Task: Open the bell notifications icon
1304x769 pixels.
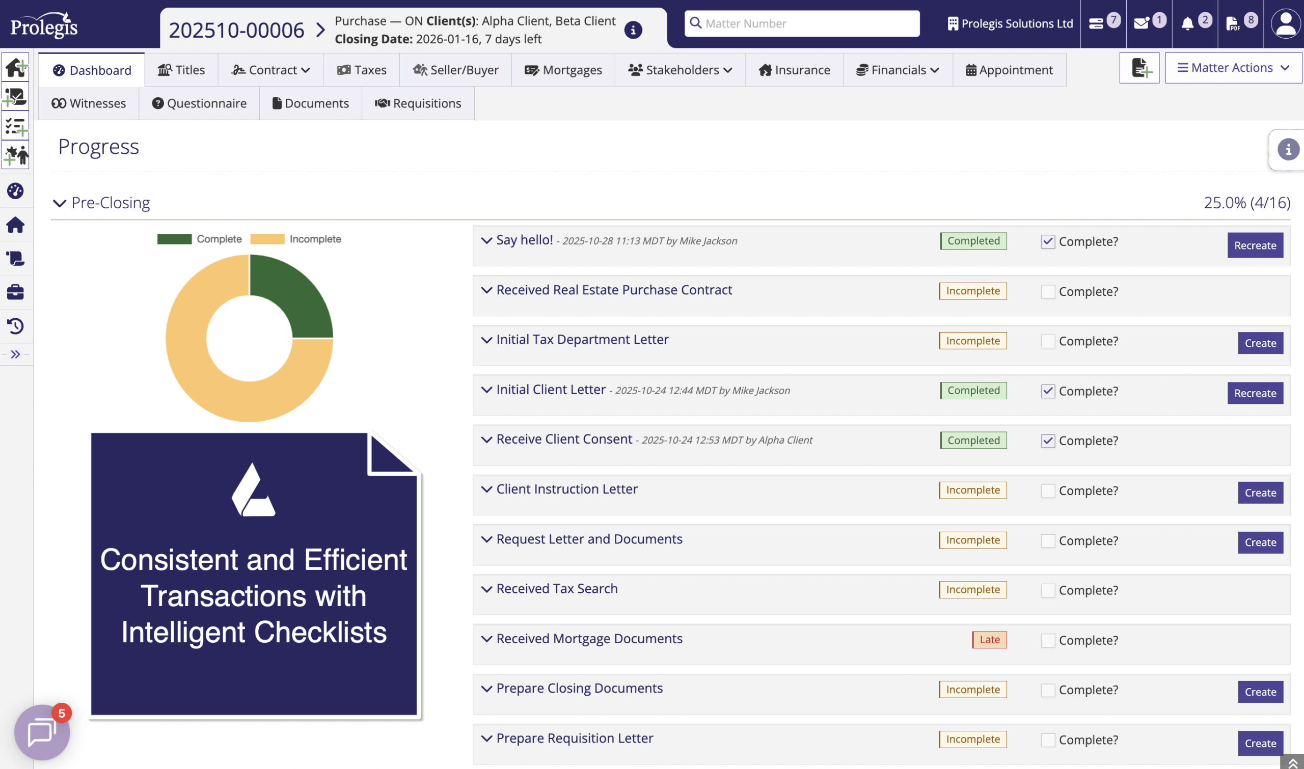Action: pyautogui.click(x=1187, y=23)
